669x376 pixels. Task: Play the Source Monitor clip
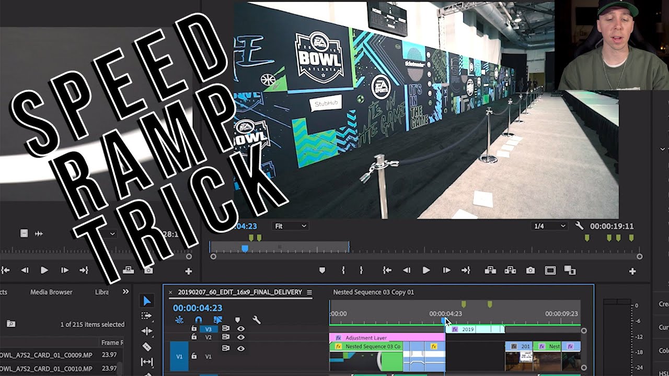pyautogui.click(x=44, y=270)
